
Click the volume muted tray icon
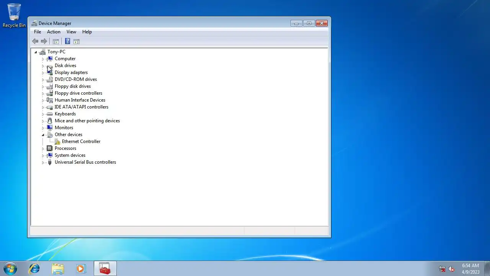pos(451,269)
